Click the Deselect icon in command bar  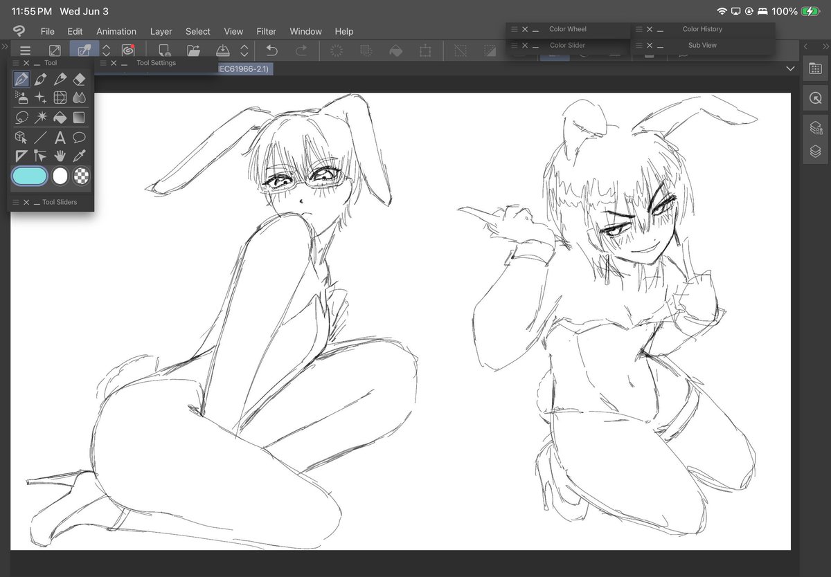[x=460, y=51]
